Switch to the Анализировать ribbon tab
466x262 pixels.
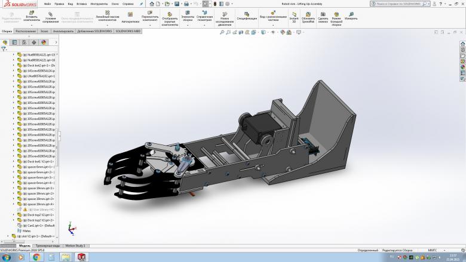tap(63, 31)
